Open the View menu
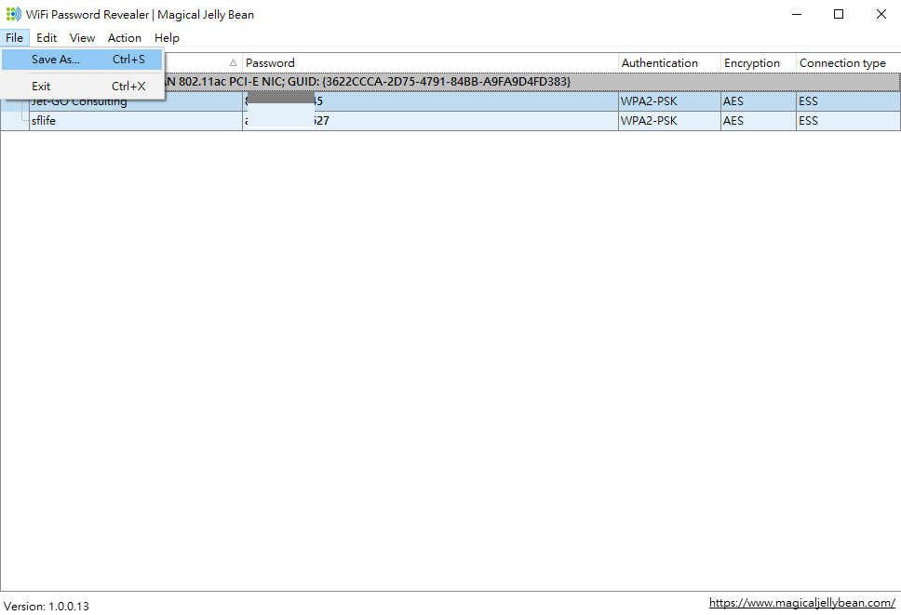The image size is (901, 615). (82, 38)
